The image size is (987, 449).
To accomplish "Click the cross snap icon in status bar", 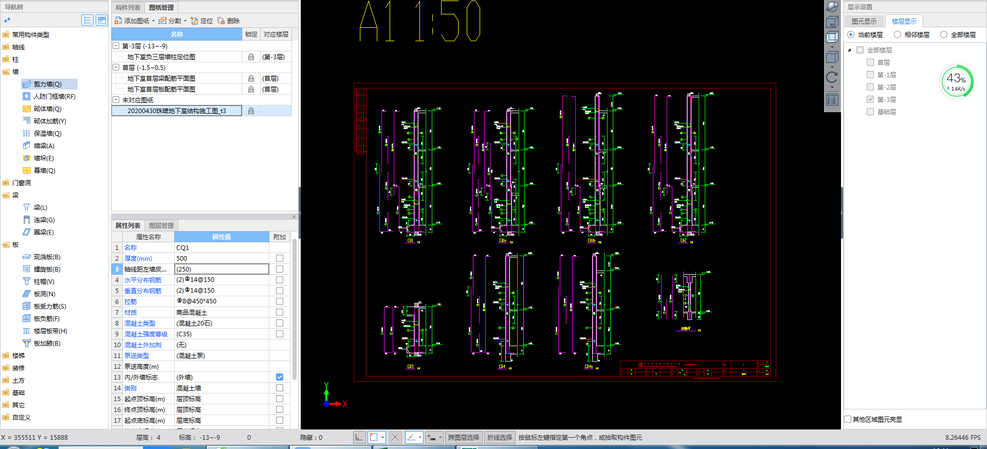I will point(395,437).
